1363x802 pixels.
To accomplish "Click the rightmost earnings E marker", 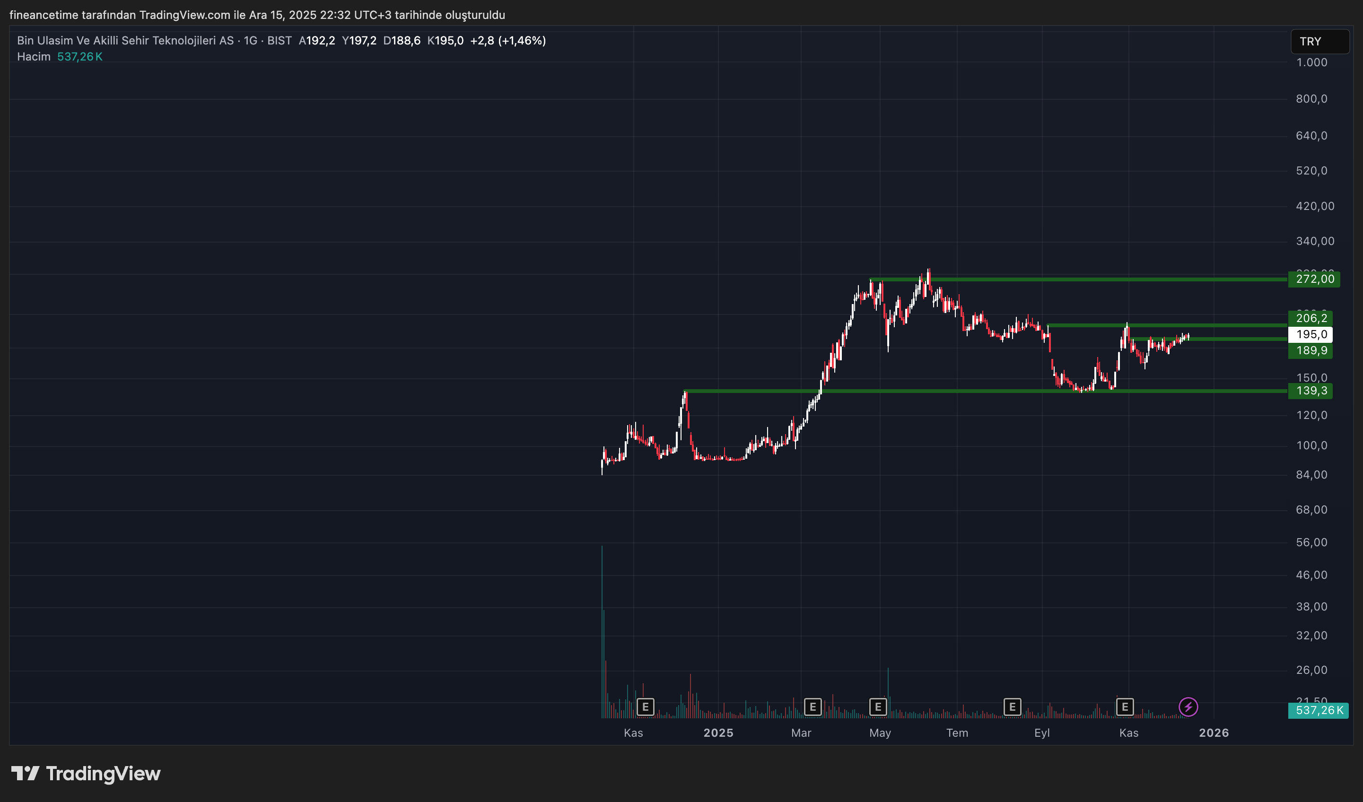I will click(1125, 707).
